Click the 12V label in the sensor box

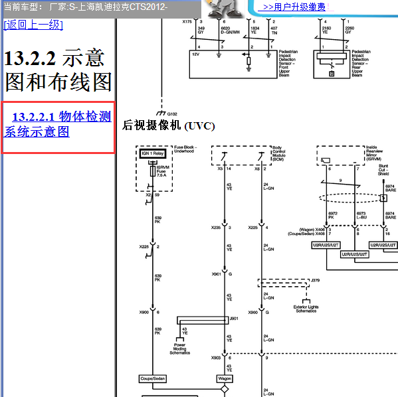pyautogui.click(x=196, y=54)
